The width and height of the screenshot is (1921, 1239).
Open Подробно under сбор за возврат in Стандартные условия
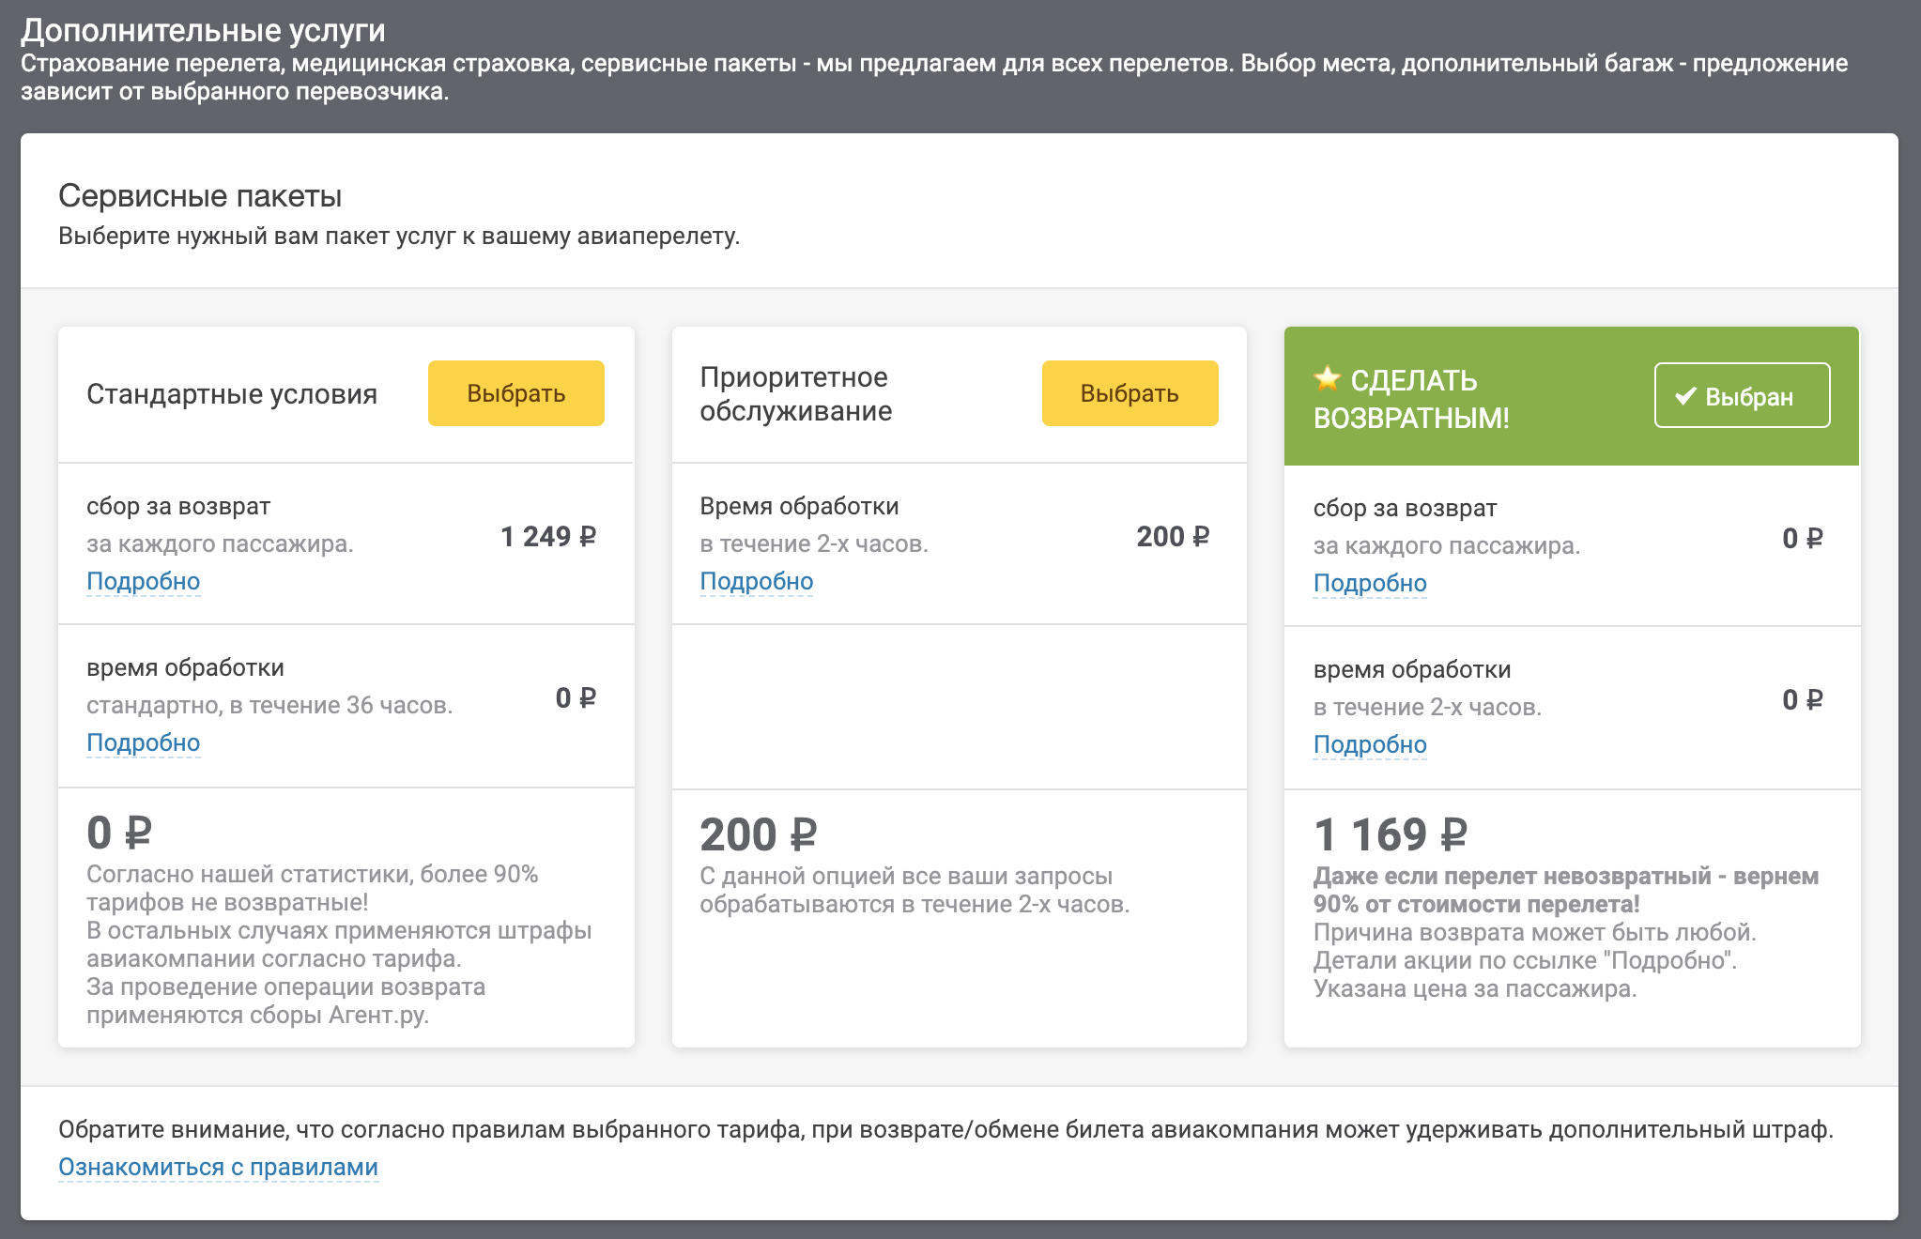pyautogui.click(x=144, y=581)
